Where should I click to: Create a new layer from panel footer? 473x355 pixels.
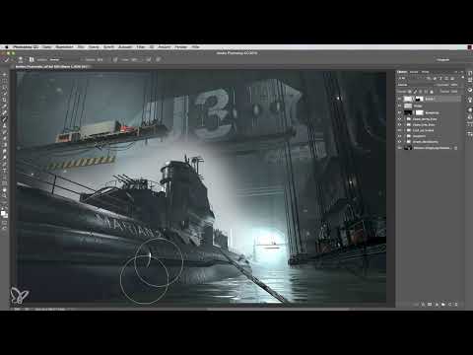(449, 305)
